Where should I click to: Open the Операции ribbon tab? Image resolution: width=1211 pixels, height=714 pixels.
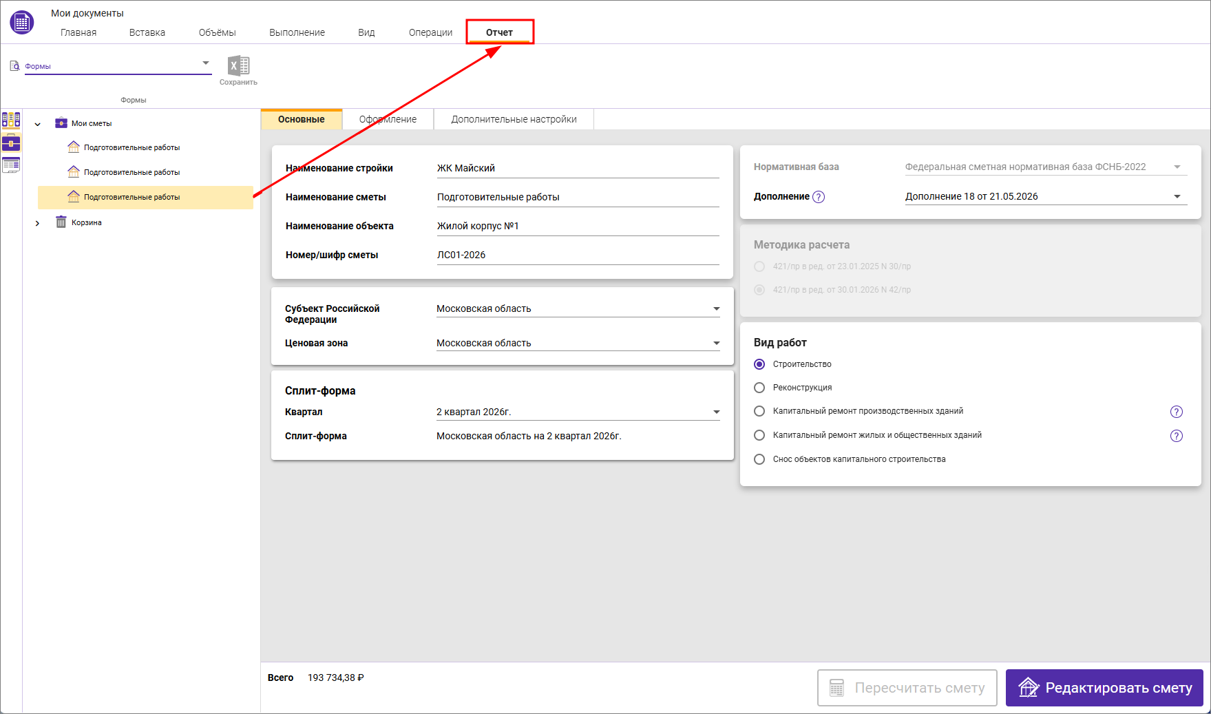pyautogui.click(x=430, y=32)
